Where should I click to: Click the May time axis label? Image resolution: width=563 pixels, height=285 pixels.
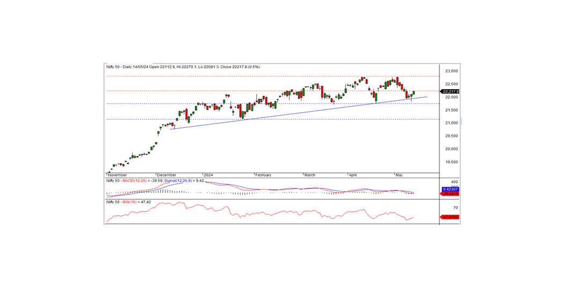399,175
